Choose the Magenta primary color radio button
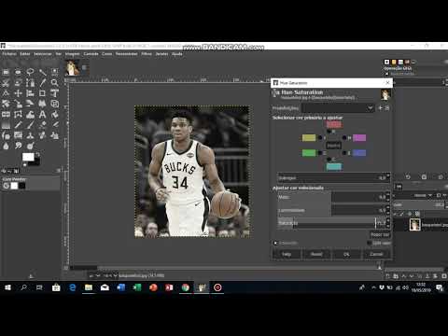 [x=344, y=137]
